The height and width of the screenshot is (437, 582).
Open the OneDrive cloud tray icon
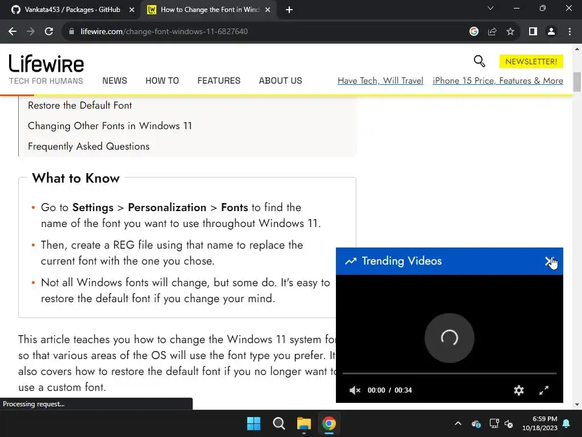tap(476, 423)
